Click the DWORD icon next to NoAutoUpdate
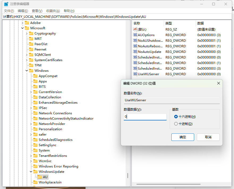This screenshot has height=189, width=234. (x=135, y=52)
